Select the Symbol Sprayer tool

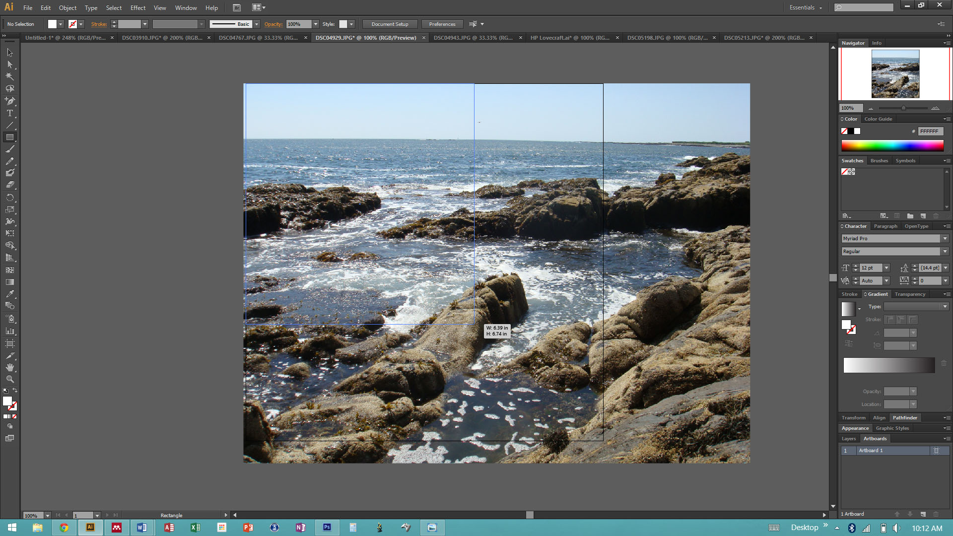[9, 319]
